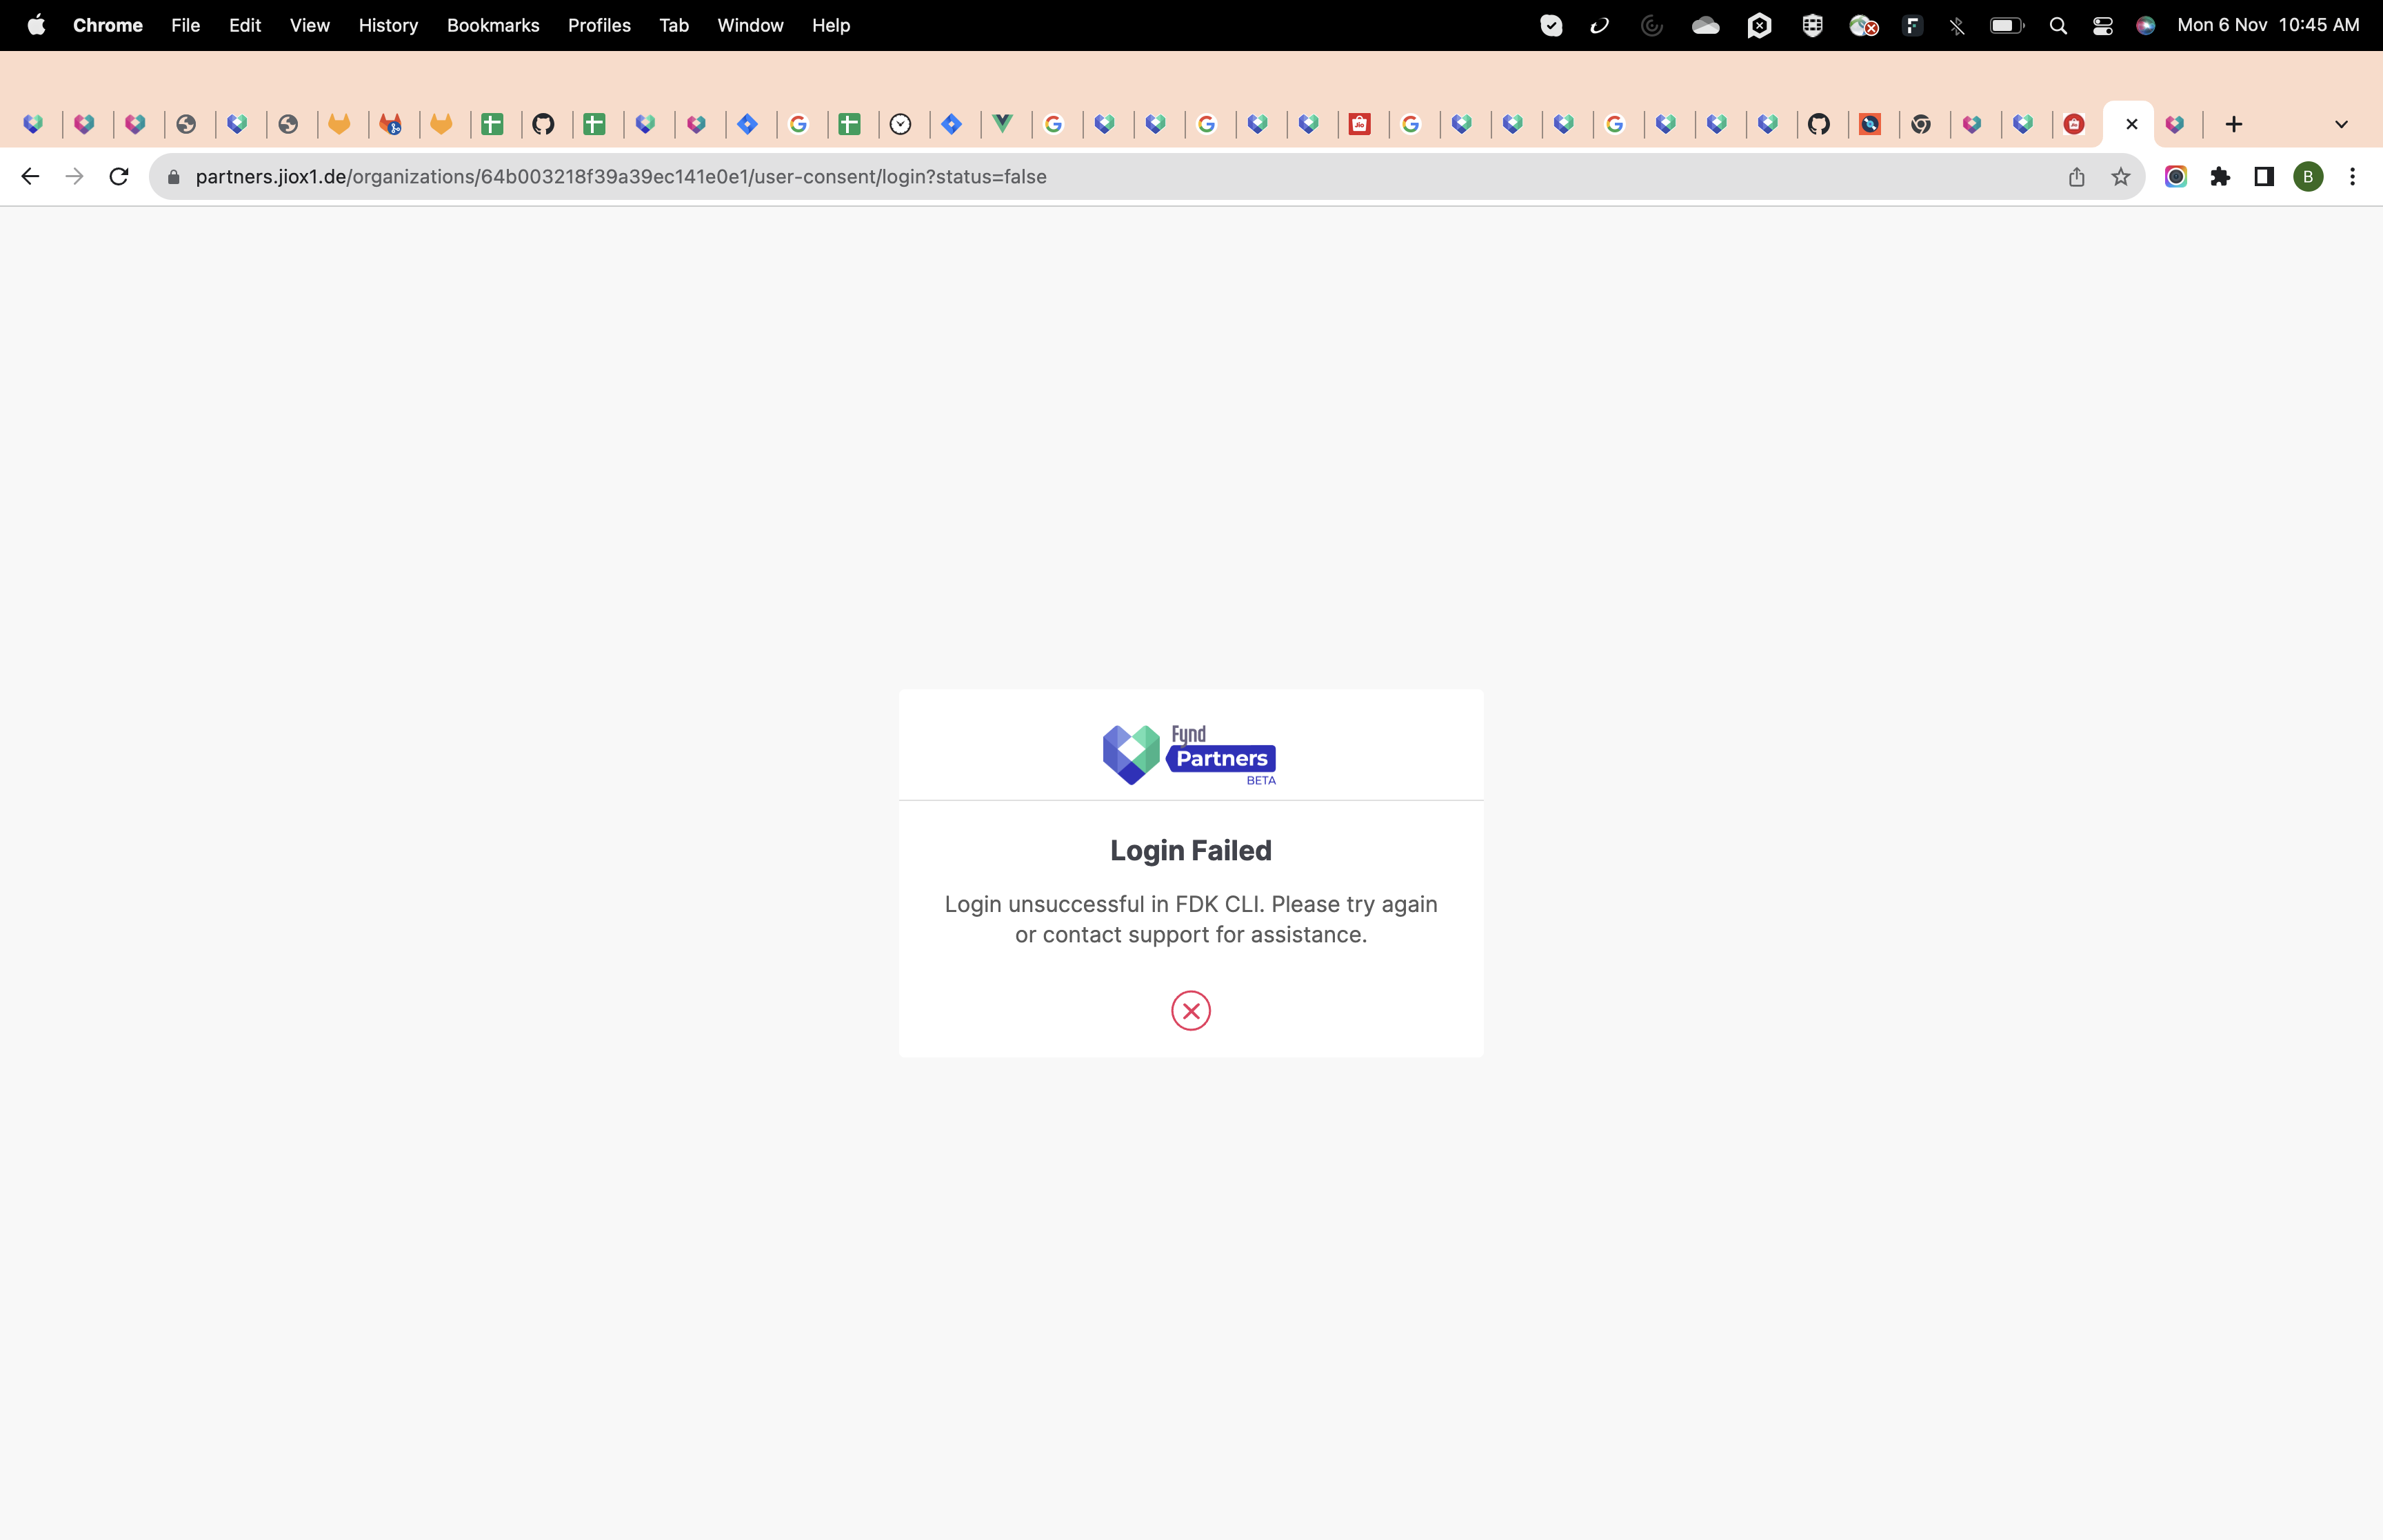Open the Profiles menu
This screenshot has width=2383, height=1540.
(x=599, y=25)
